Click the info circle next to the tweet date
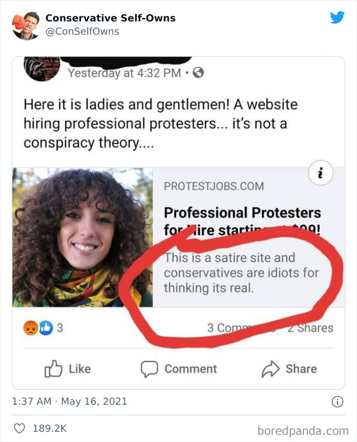Image resolution: width=357 pixels, height=442 pixels. coord(337,402)
